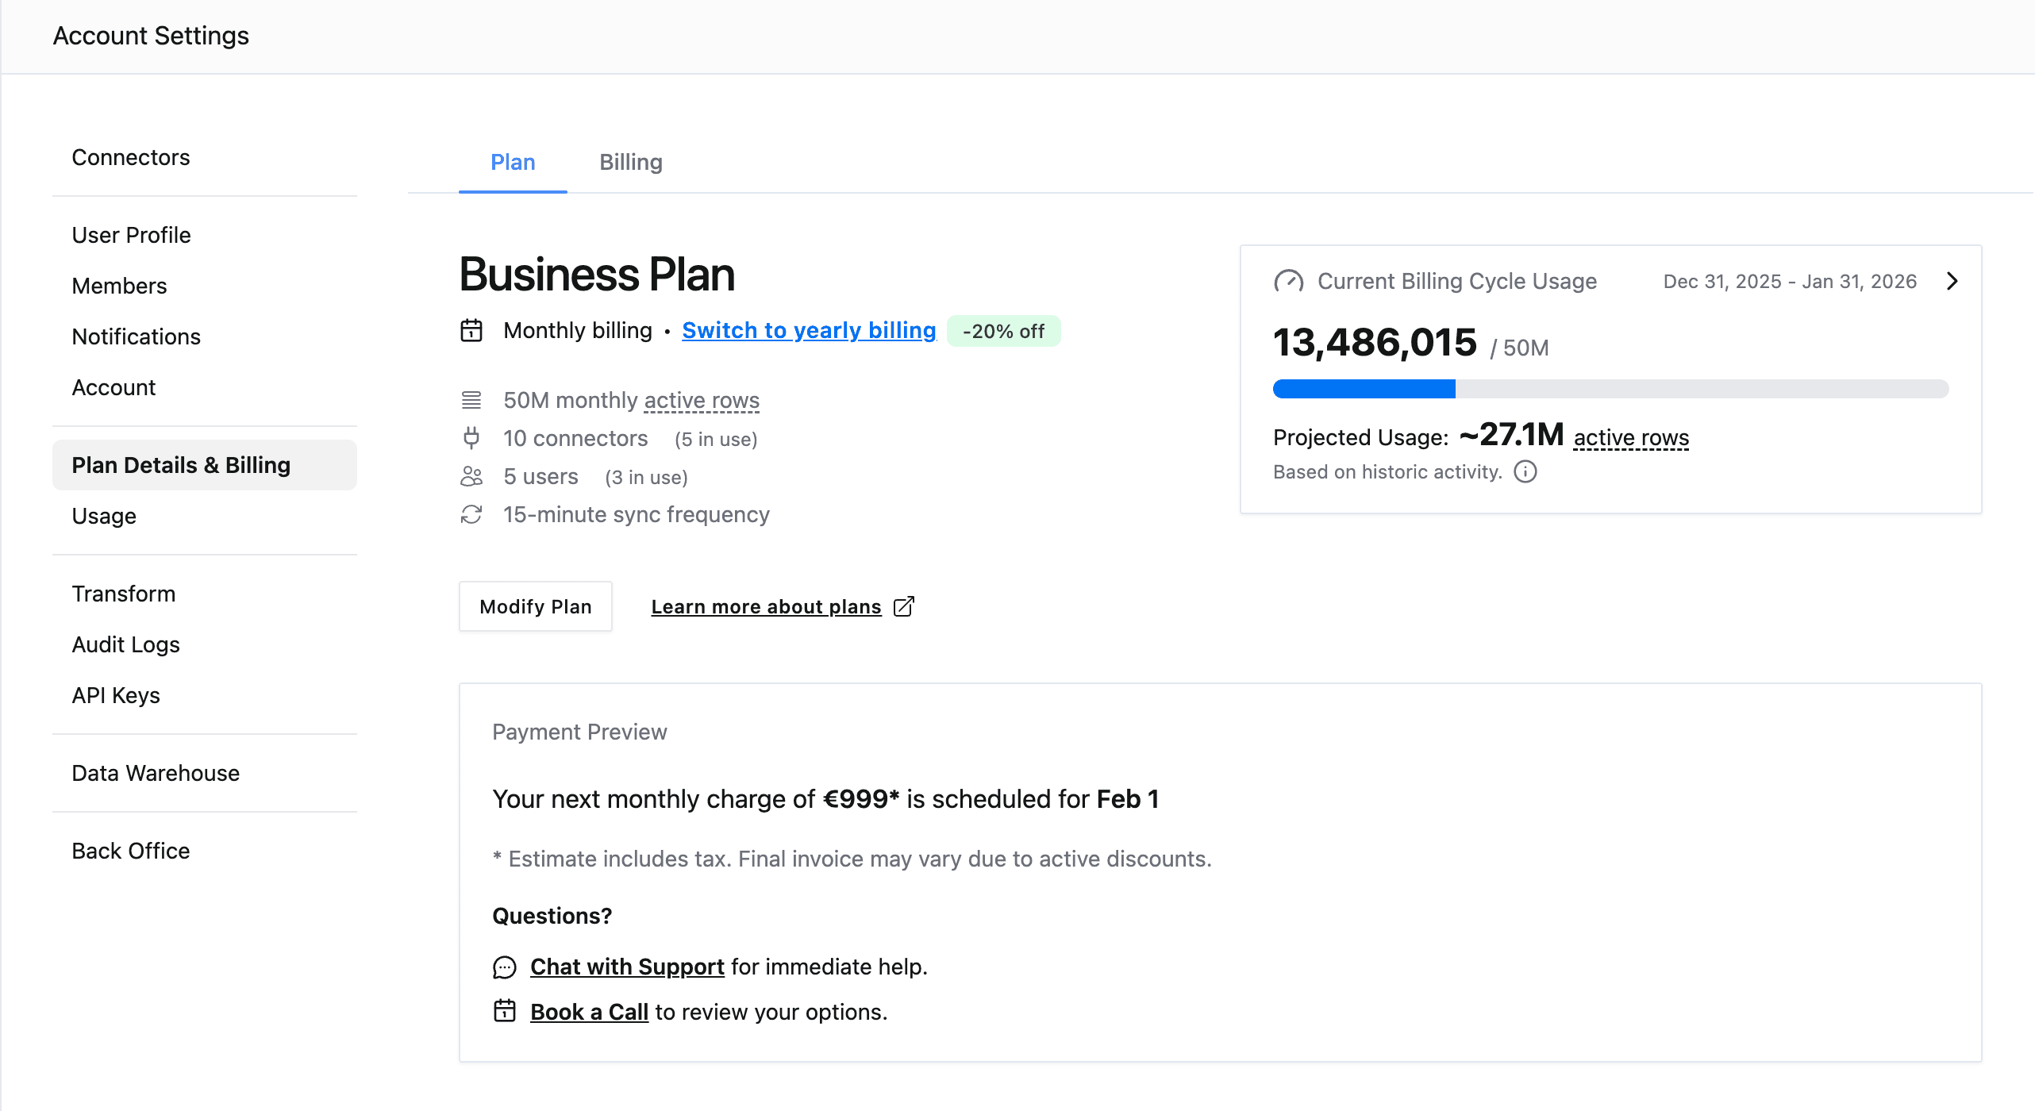Open Switch to yearly billing link
The height and width of the screenshot is (1111, 2035).
(x=809, y=330)
